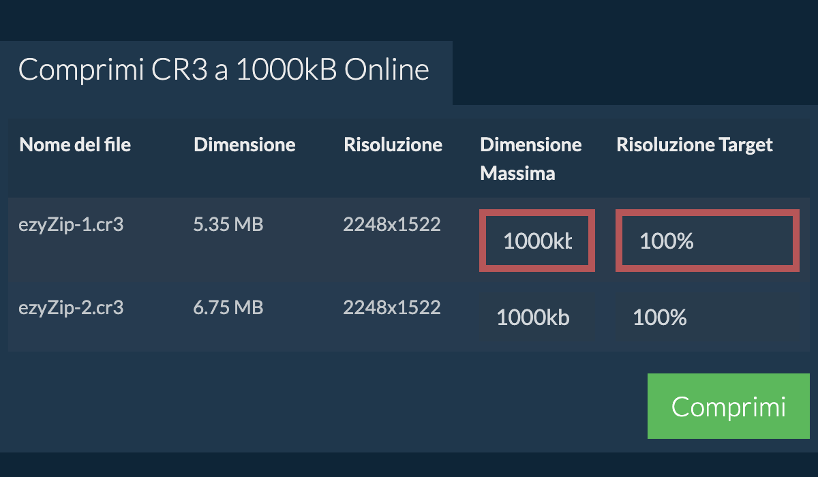Select the ezyZip-2.cr3 file name

[71, 307]
